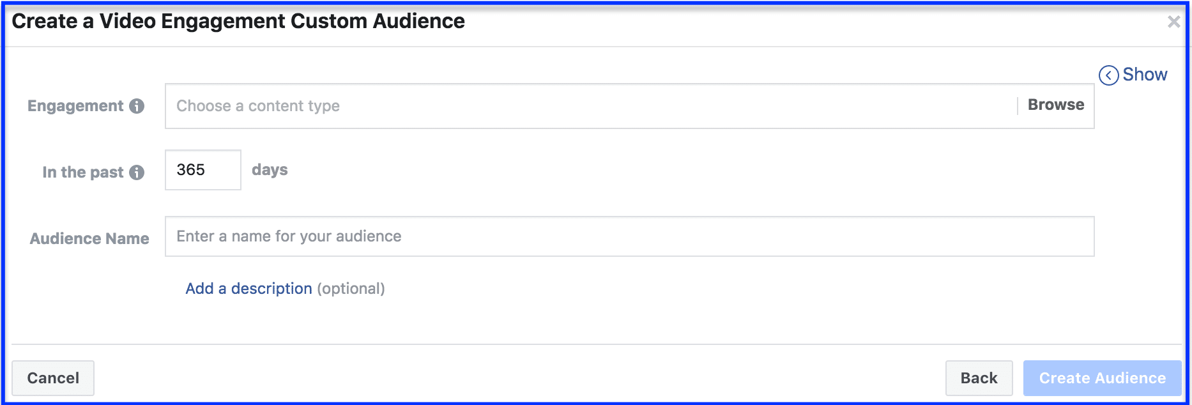Click the In the past label text

pos(83,172)
